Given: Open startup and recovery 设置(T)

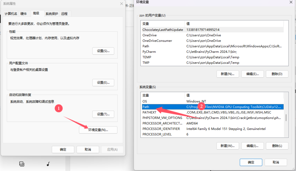Looking at the screenshot, I should click(x=103, y=114).
